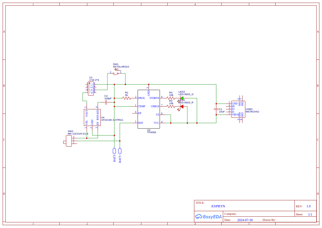Select capacitor C2 100pF symbol
This screenshot has width=322, height=228.
[106, 102]
